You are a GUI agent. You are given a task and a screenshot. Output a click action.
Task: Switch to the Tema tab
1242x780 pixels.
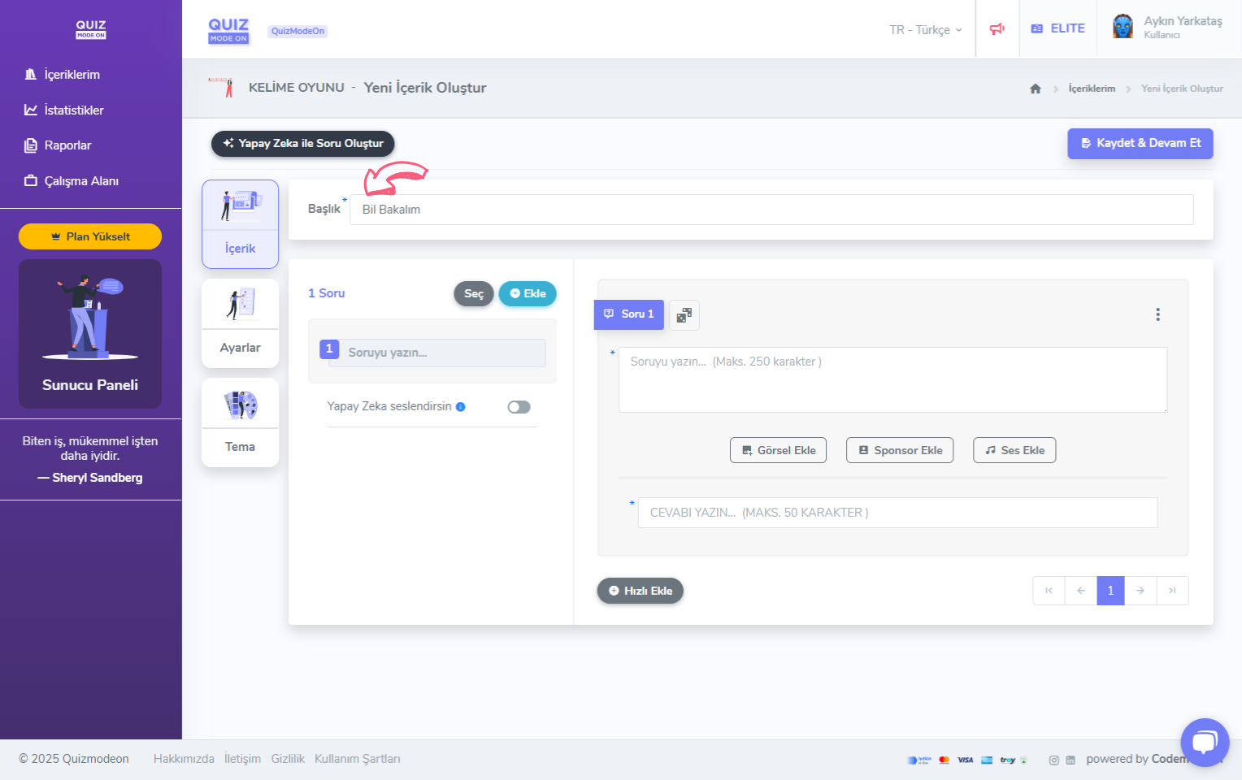pos(240,422)
